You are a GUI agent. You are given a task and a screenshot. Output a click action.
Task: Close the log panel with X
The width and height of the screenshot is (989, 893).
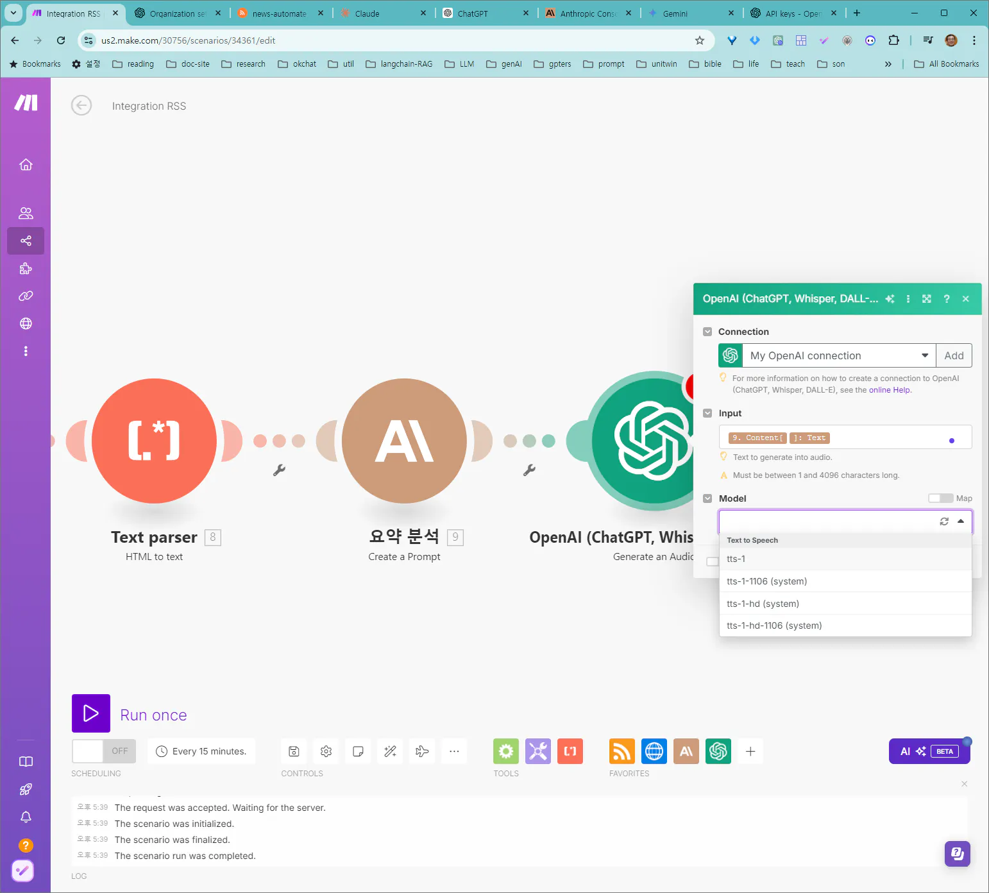[x=965, y=784]
